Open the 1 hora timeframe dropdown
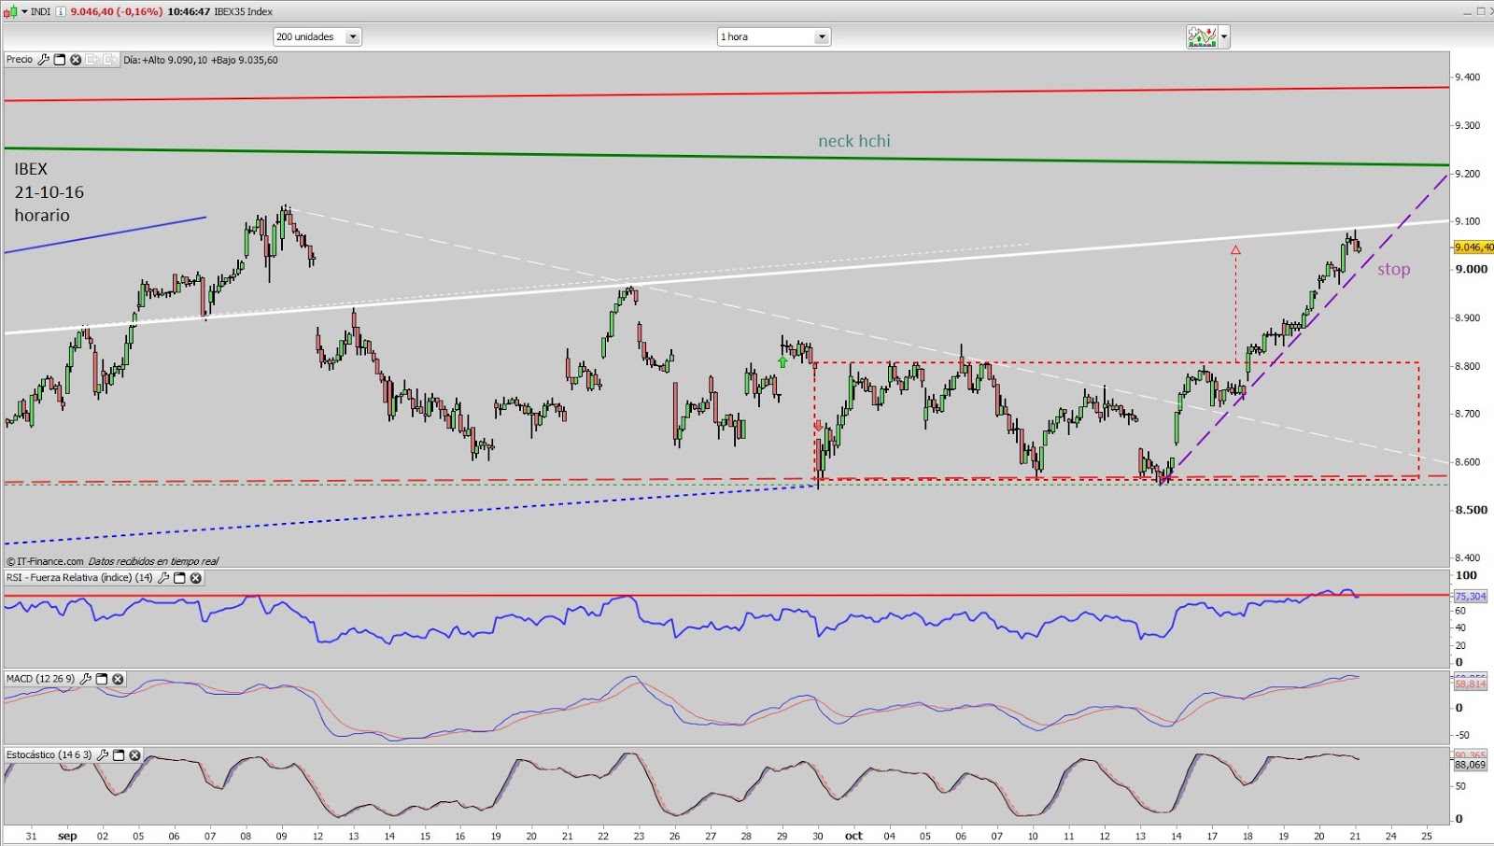This screenshot has width=1494, height=846. click(774, 36)
